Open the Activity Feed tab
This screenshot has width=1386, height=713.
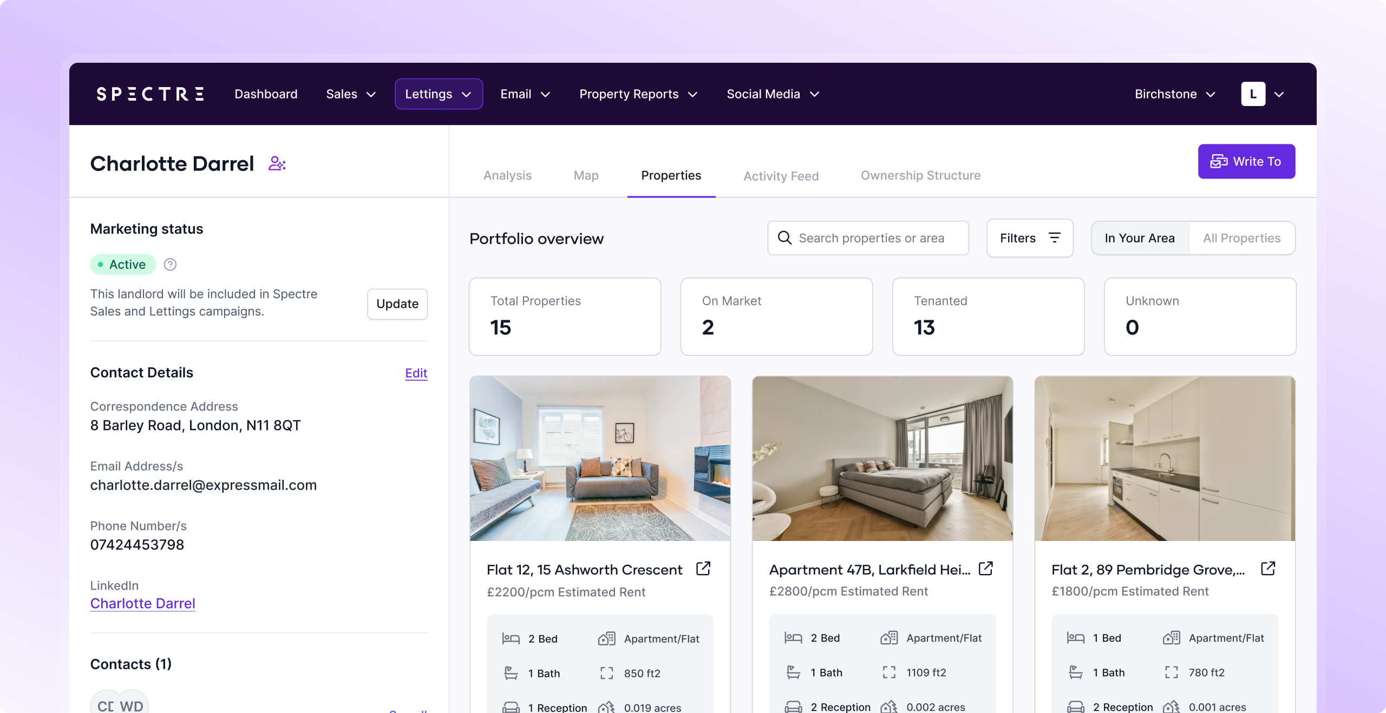point(781,176)
